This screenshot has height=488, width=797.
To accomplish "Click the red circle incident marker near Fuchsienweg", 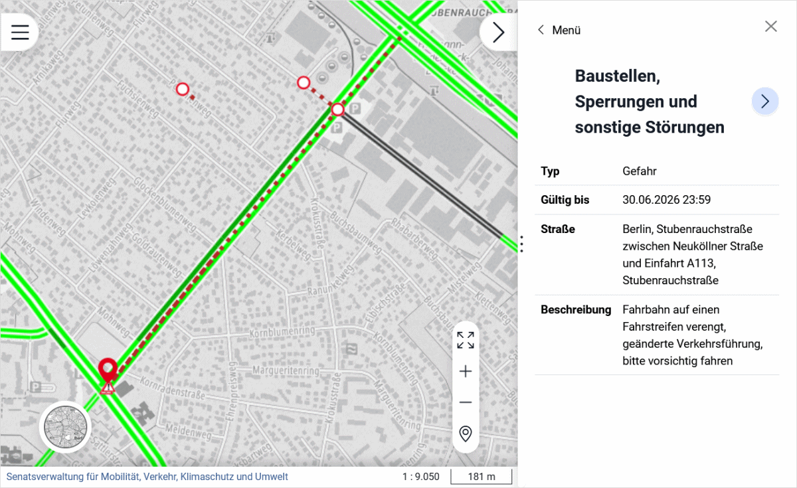I will point(183,88).
